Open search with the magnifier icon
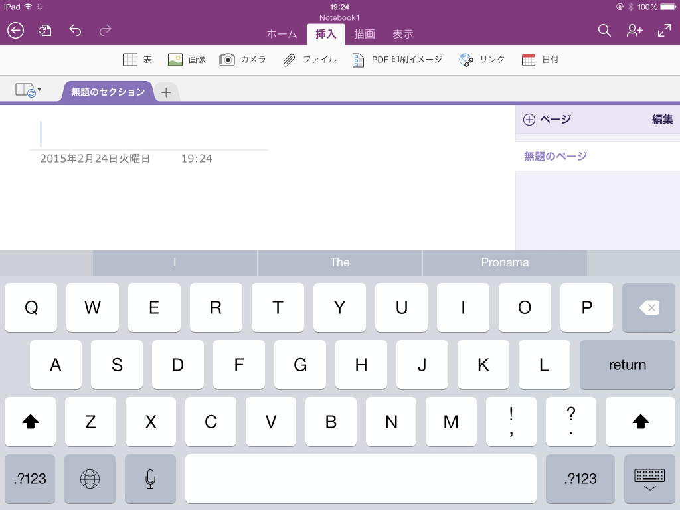This screenshot has width=680, height=510. (604, 31)
